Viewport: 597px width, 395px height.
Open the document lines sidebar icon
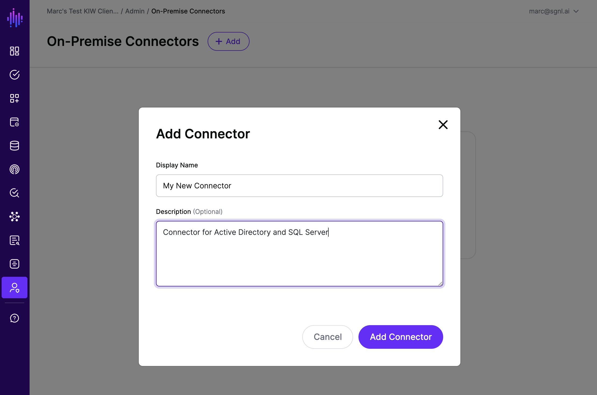pyautogui.click(x=15, y=264)
